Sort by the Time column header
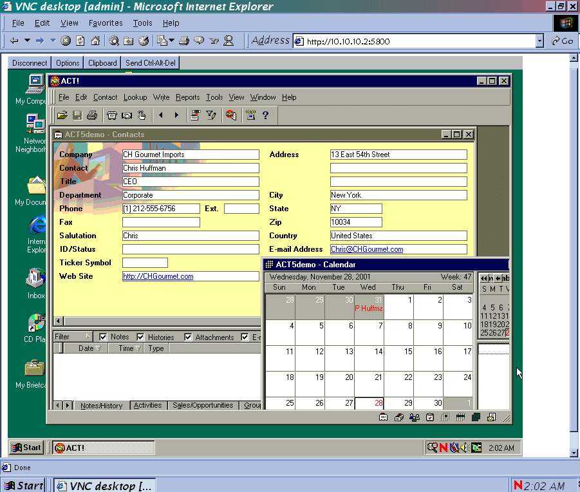580x492 pixels. click(126, 348)
